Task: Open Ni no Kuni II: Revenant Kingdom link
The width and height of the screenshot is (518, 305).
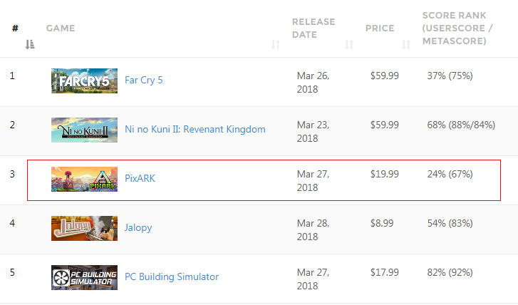Action: [195, 129]
